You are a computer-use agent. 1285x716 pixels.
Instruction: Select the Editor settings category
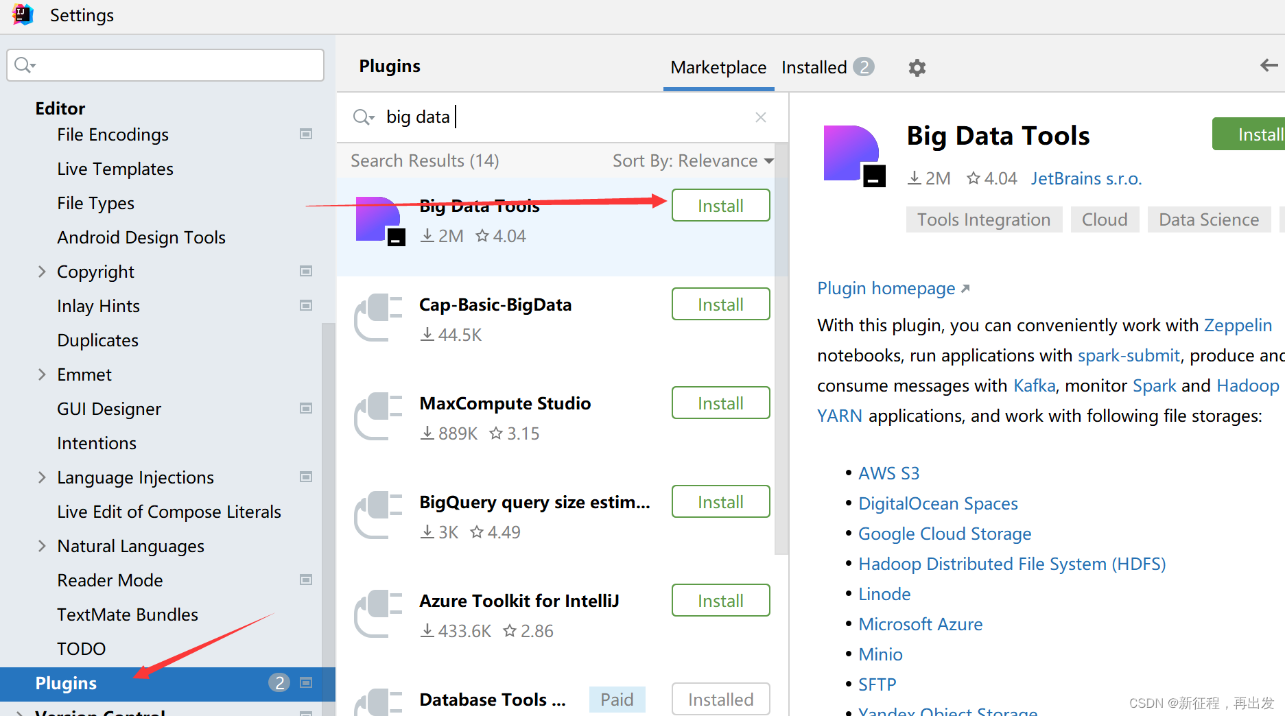click(x=60, y=108)
